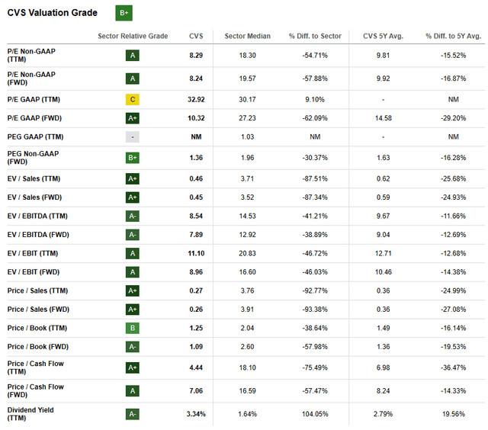Viewport: 488px width, 430px height.
Task: Click the -36.47% five-year difference cell
Action: pos(454,367)
